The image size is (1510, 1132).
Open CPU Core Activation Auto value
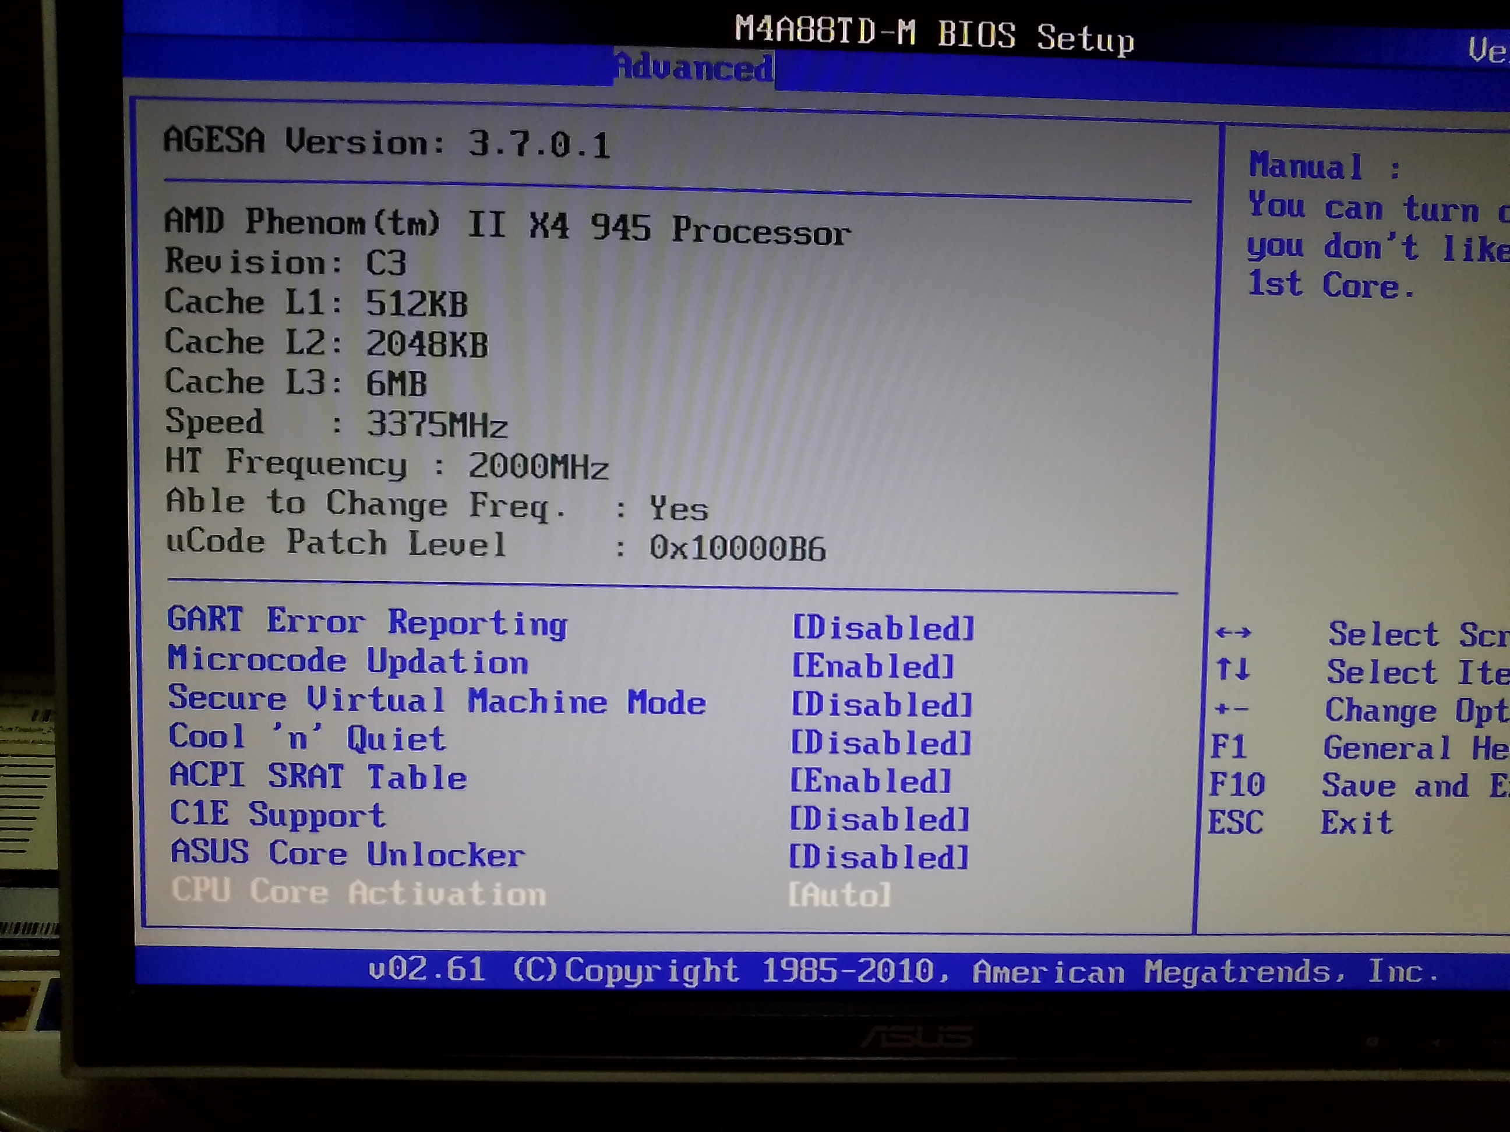click(839, 894)
